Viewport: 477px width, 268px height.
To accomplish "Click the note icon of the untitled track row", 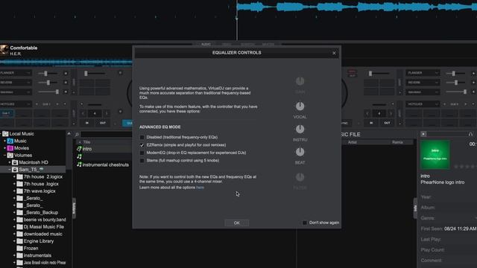I will (x=79, y=156).
